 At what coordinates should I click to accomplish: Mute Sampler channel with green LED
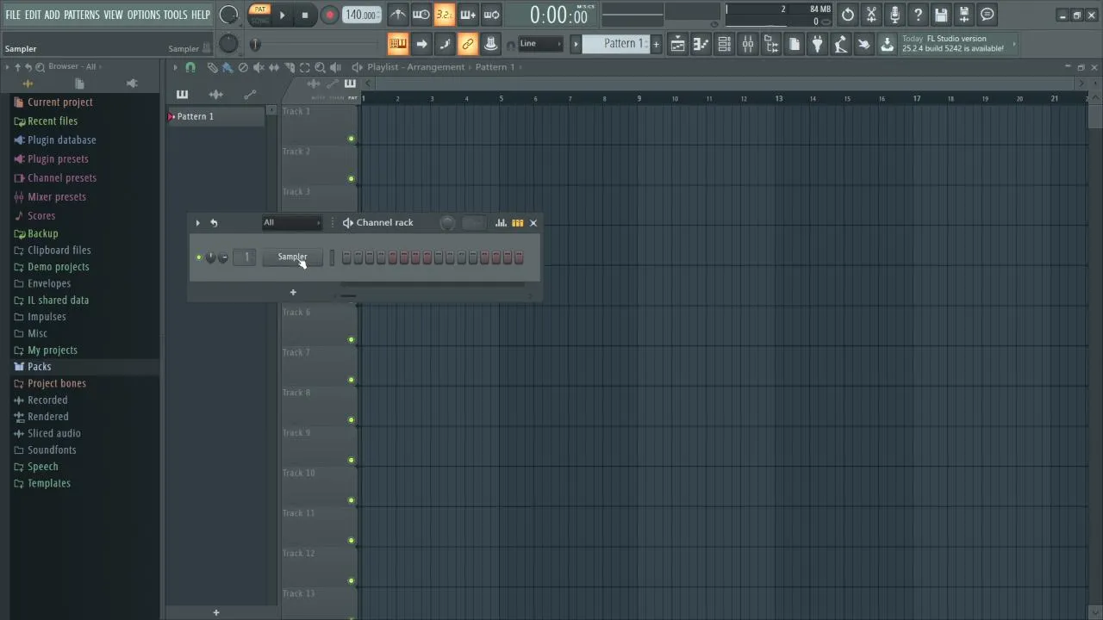click(199, 257)
